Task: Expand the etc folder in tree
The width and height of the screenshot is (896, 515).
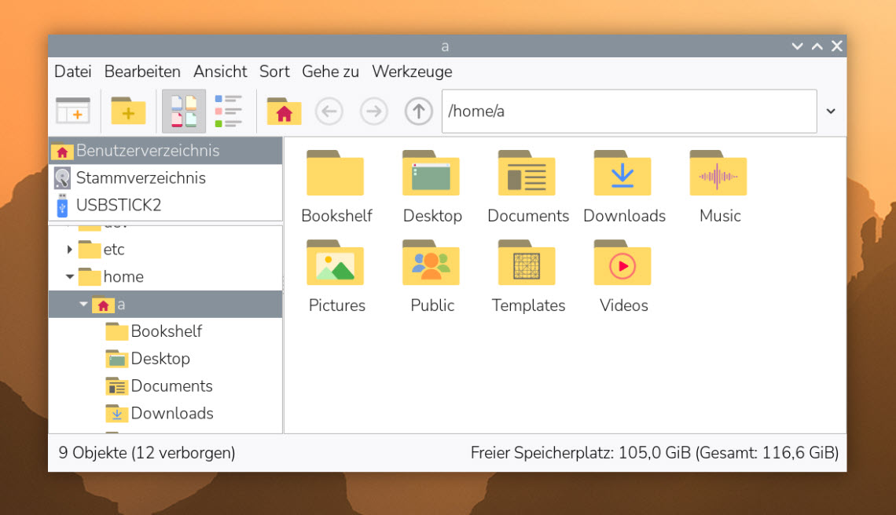Action: [x=70, y=250]
